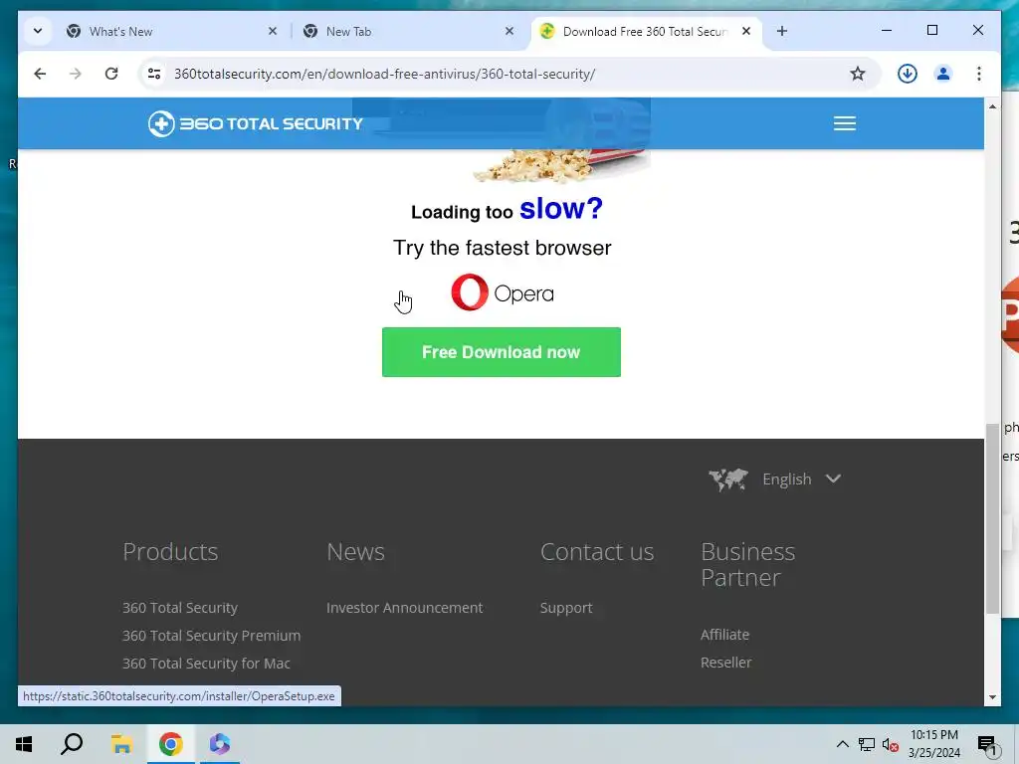
Task: View site information icon in address bar
Action: [x=154, y=74]
